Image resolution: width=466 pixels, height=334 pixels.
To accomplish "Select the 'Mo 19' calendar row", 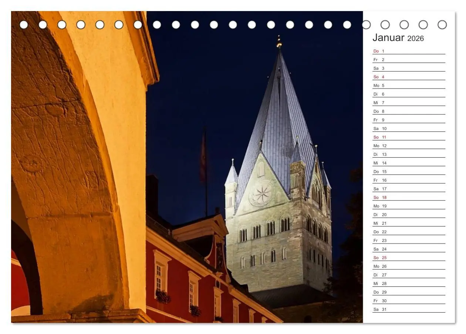I will pos(409,206).
